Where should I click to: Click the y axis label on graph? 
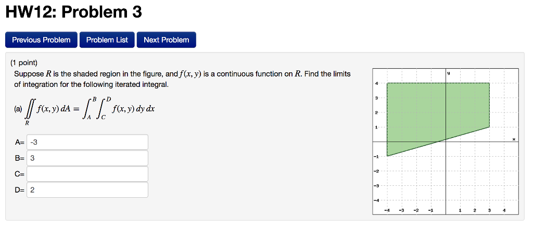[449, 73]
